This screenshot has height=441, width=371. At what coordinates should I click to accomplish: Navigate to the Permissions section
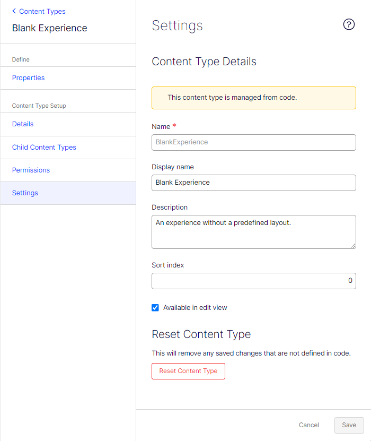pyautogui.click(x=31, y=170)
